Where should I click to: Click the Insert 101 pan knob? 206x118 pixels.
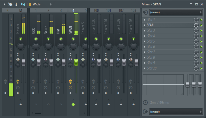pos(109,47)
